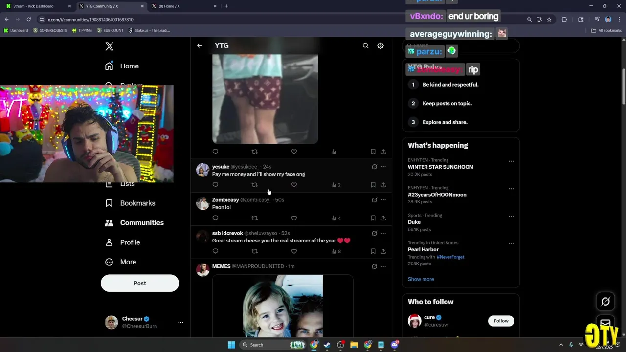Open Profile in sidebar
626x352 pixels.
tap(123, 242)
